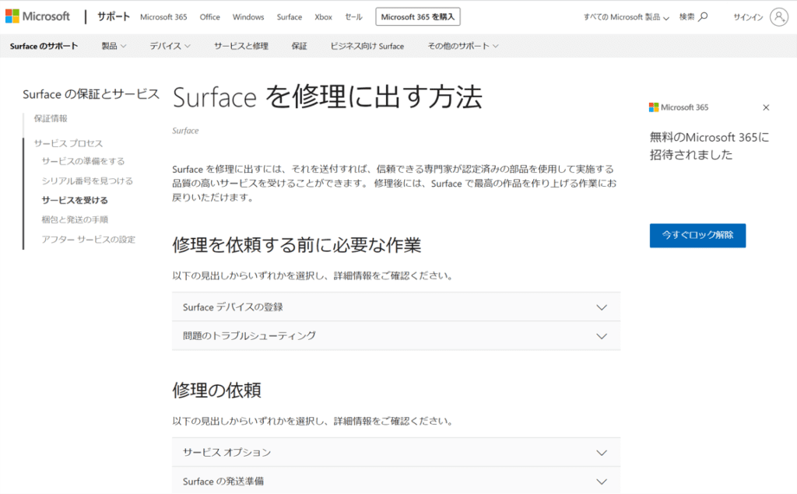Open the サポート link in header

click(114, 17)
